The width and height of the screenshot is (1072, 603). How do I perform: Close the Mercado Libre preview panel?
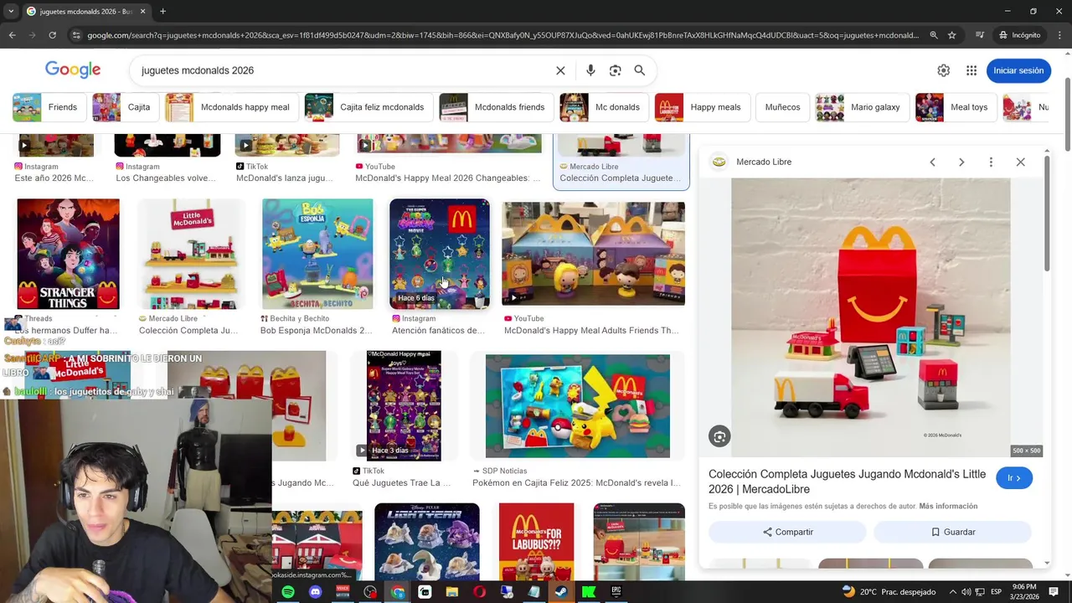click(1020, 162)
